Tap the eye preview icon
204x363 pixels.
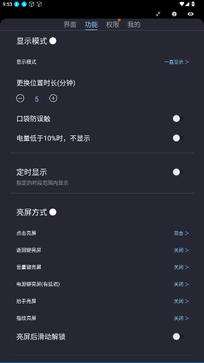coord(190,14)
